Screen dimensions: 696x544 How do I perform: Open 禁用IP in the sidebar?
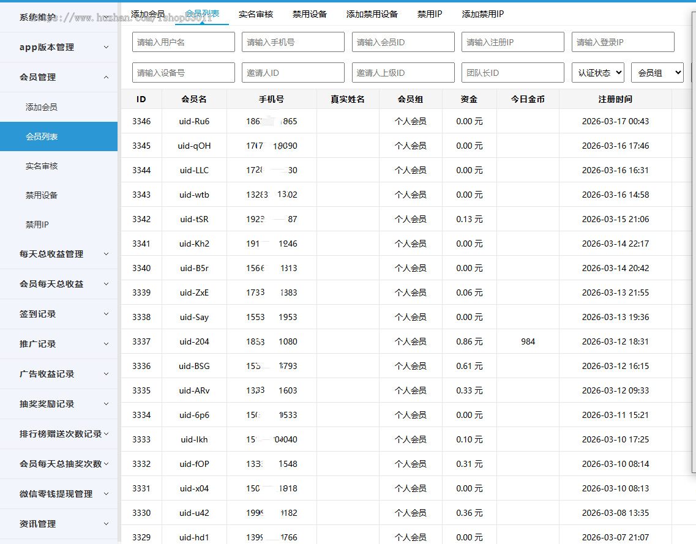(x=37, y=225)
